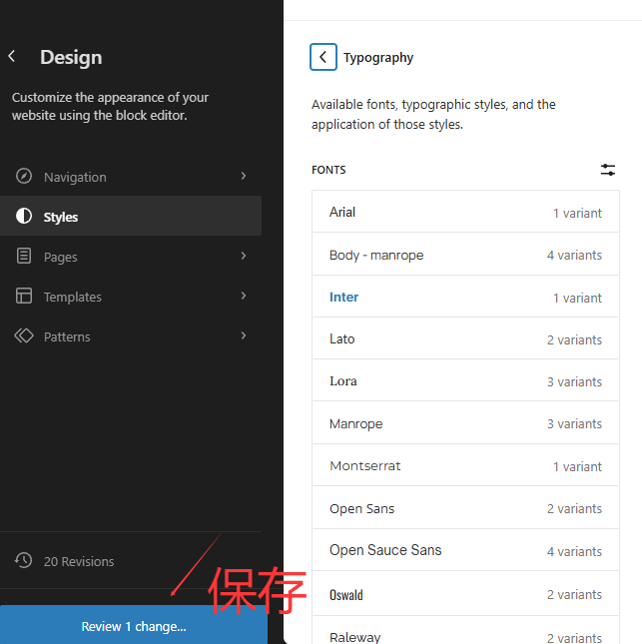Expand Patterns using the right chevron
The width and height of the screenshot is (642, 644).
coord(244,336)
